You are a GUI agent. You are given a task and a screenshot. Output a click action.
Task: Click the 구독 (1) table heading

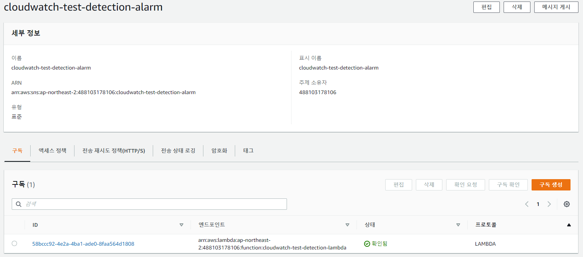tap(23, 184)
